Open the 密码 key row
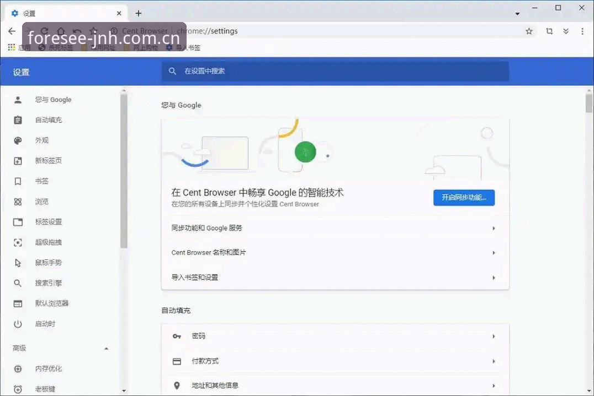Image resolution: width=594 pixels, height=396 pixels. [335, 337]
